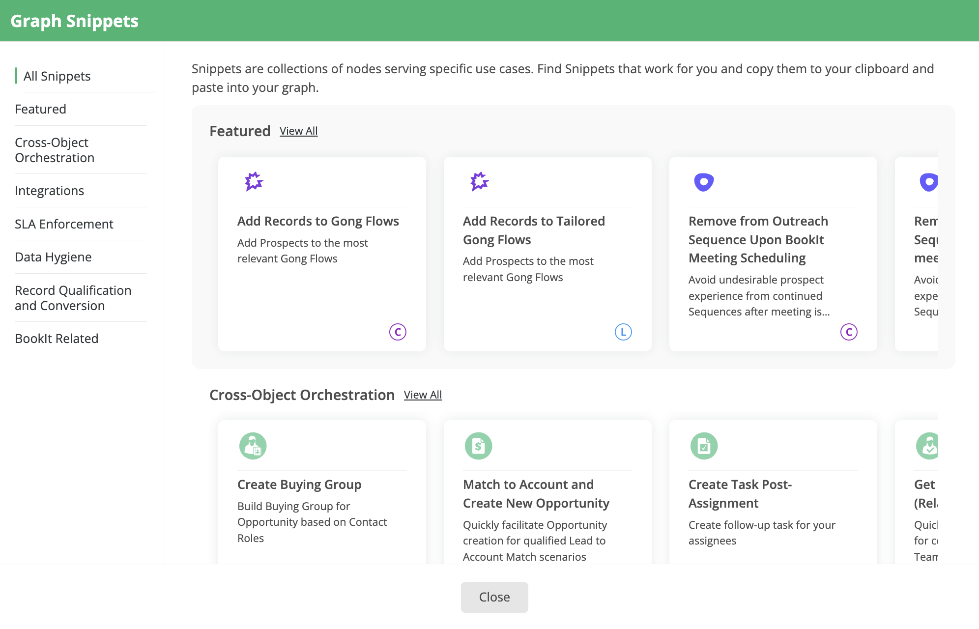Open Cross-Object Orchestration in the sidebar
This screenshot has height=629, width=979.
[x=55, y=150]
